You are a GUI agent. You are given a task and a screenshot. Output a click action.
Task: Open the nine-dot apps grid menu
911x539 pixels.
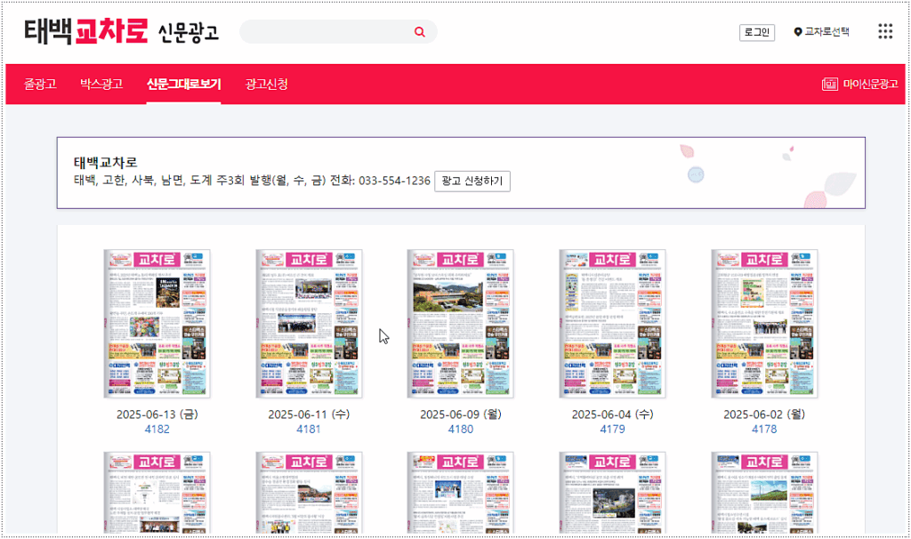(x=885, y=31)
